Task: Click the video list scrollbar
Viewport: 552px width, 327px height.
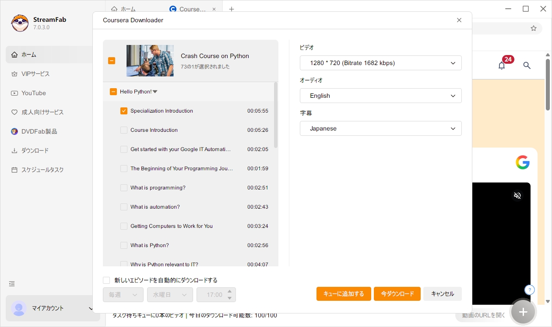Action: pyautogui.click(x=276, y=115)
